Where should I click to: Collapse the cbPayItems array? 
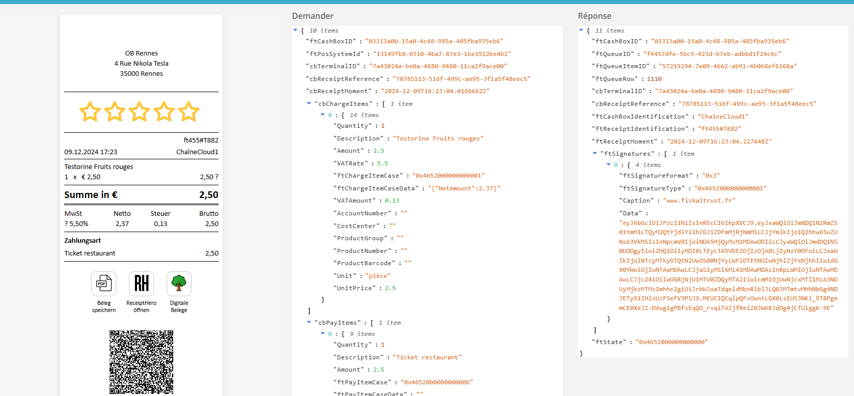coord(309,322)
